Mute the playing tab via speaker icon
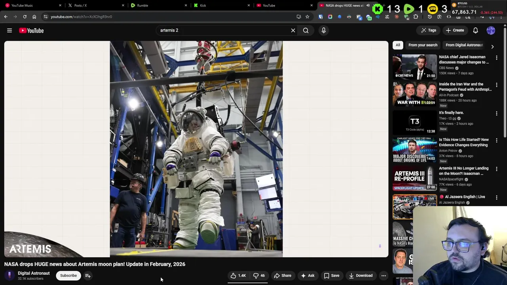Image resolution: width=507 pixels, height=285 pixels. point(368,6)
